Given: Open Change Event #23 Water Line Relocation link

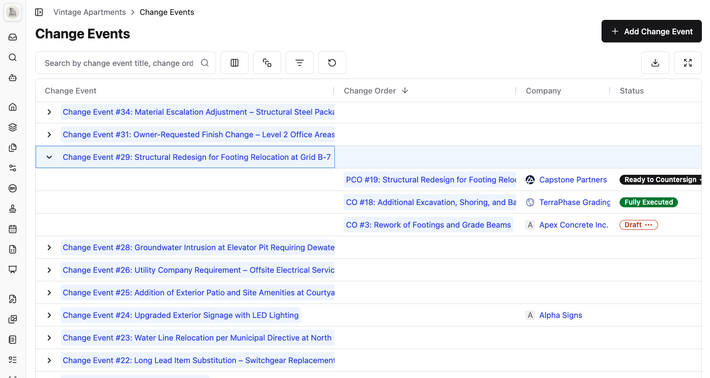Looking at the screenshot, I should 197,338.
